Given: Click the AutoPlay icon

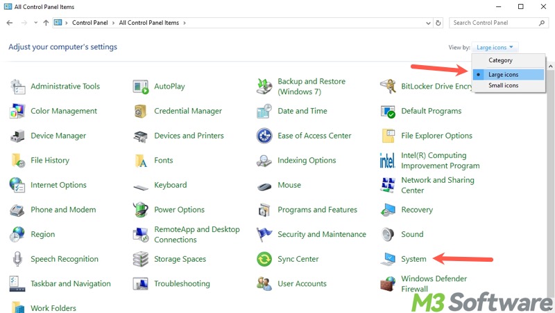Looking at the screenshot, I should click(141, 87).
